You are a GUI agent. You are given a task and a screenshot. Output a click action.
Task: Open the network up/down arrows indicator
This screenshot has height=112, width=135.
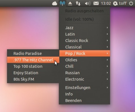78,3
